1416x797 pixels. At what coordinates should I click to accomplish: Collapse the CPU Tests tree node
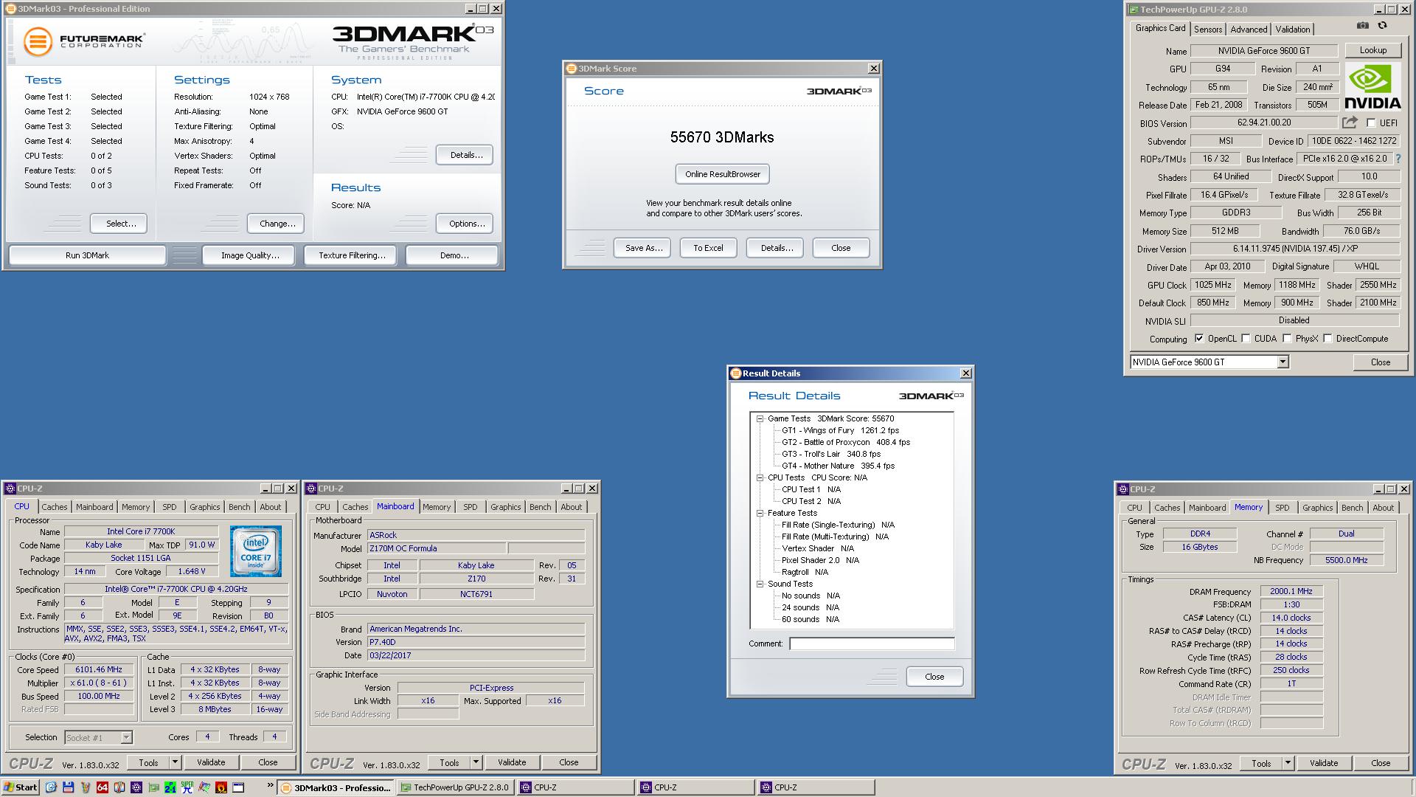[x=760, y=477]
